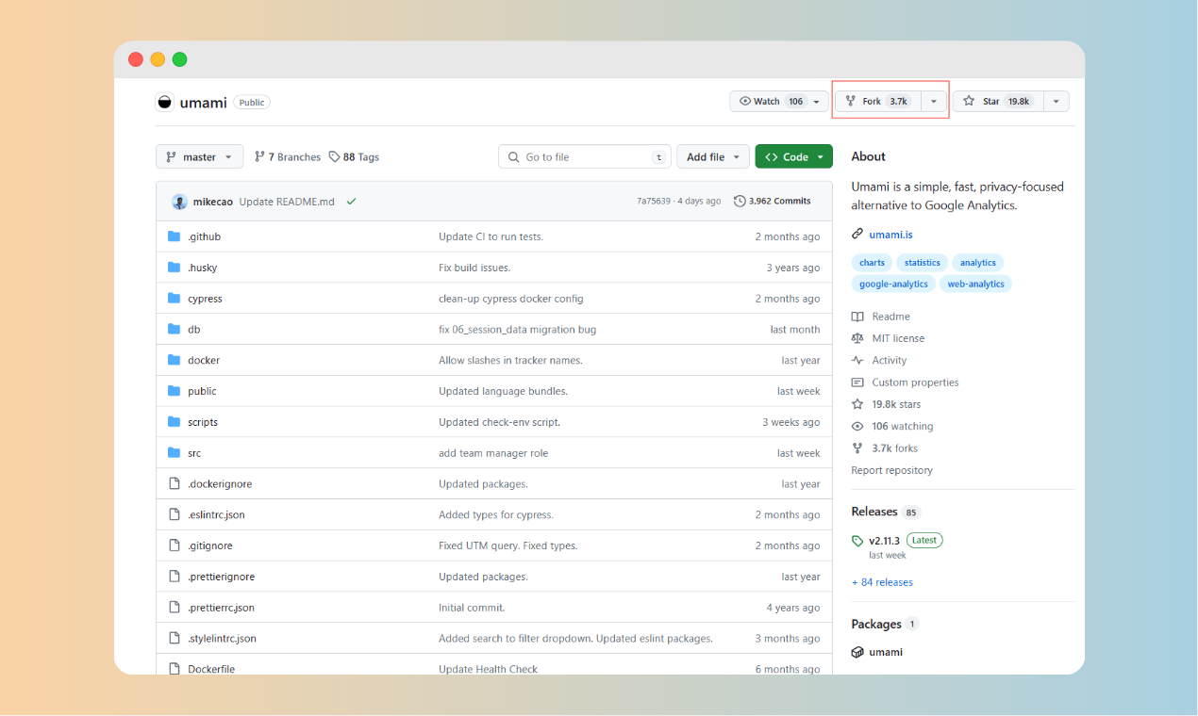Open the mikecao author profile link
This screenshot has height=716, width=1198.
click(212, 202)
